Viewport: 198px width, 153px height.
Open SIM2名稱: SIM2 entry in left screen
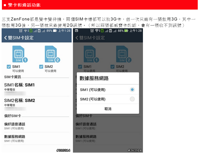click(x=37, y=104)
